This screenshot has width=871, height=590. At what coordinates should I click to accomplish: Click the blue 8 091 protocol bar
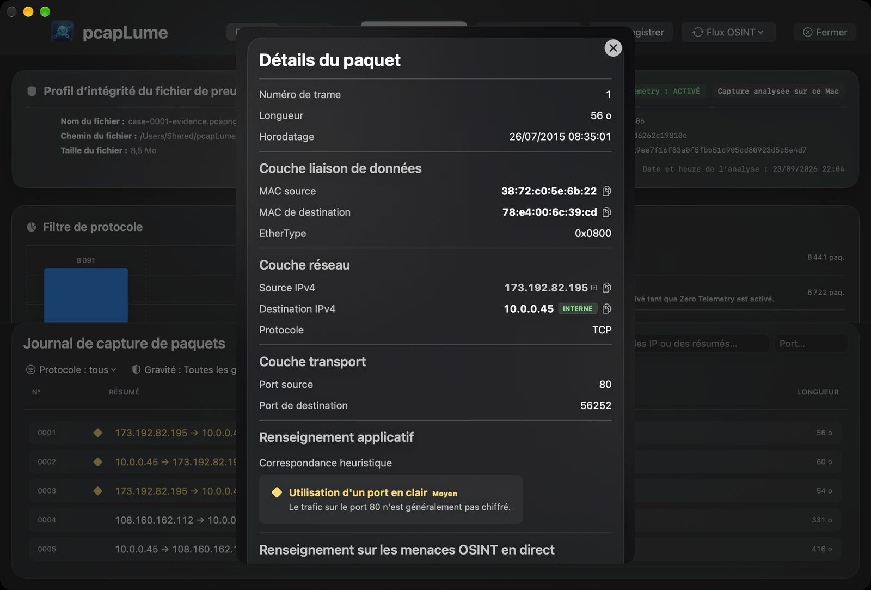point(86,295)
